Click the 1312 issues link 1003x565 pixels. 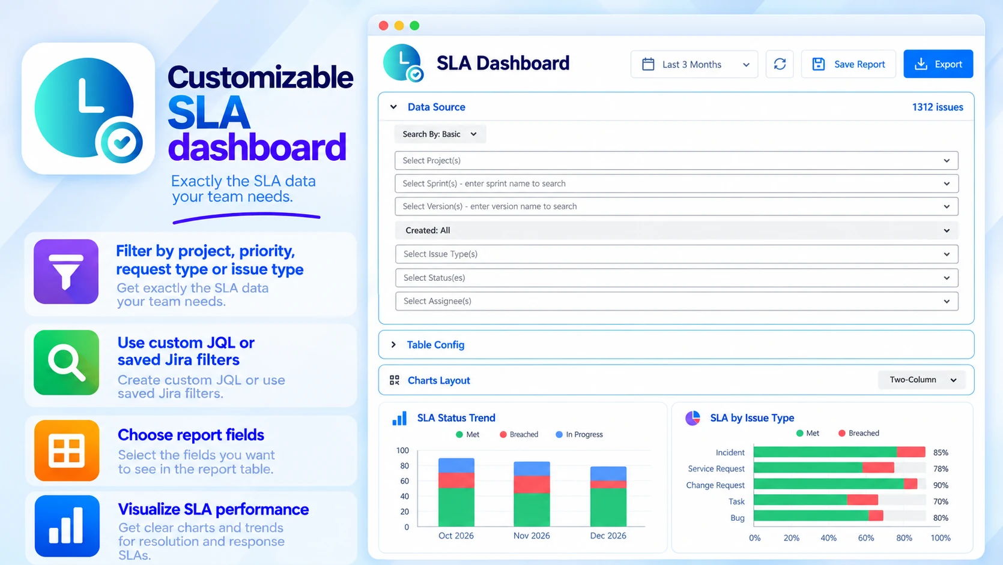click(x=938, y=107)
